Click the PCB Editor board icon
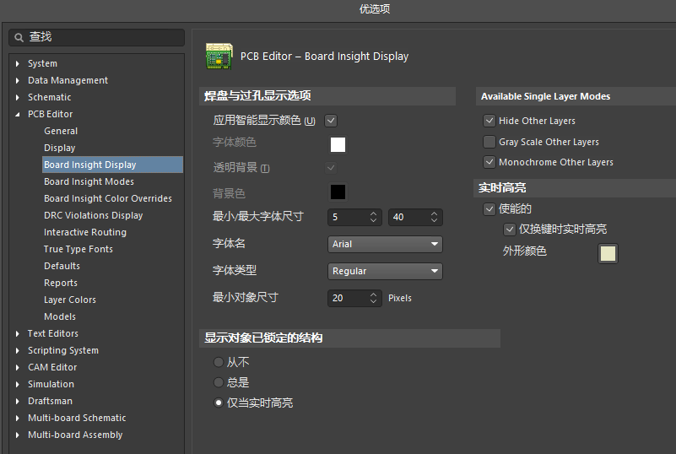Screen dimensions: 676x454 coord(219,56)
